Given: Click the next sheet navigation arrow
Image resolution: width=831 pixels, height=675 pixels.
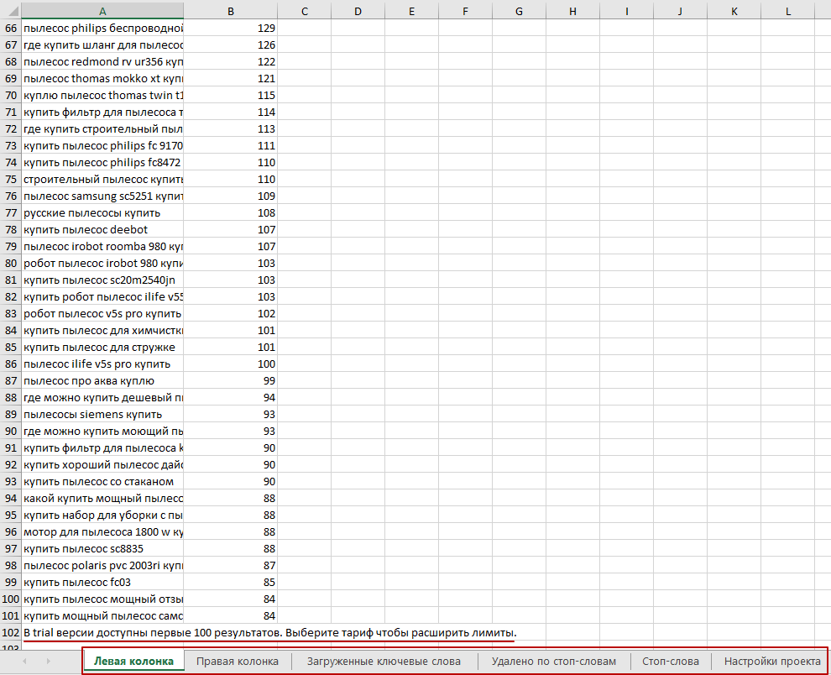Looking at the screenshot, I should [x=48, y=662].
